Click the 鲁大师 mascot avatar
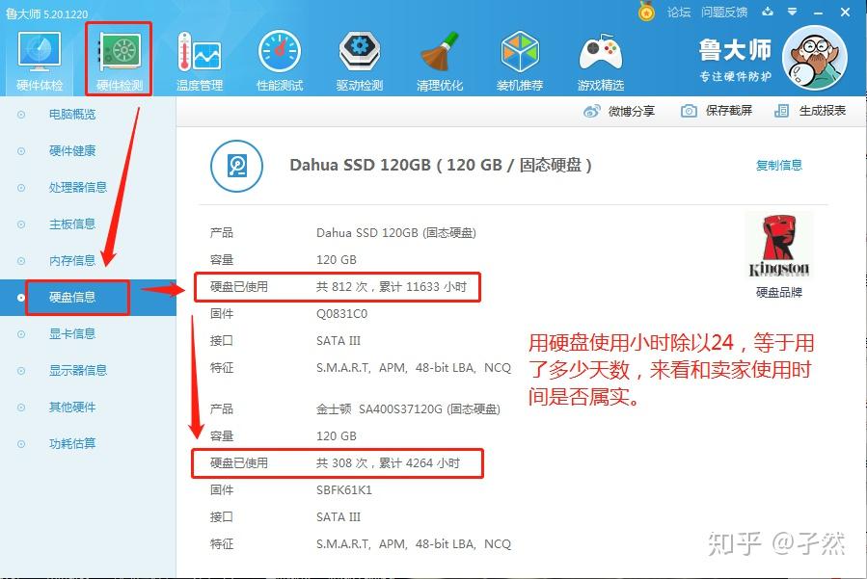This screenshot has height=579, width=867. 815,58
